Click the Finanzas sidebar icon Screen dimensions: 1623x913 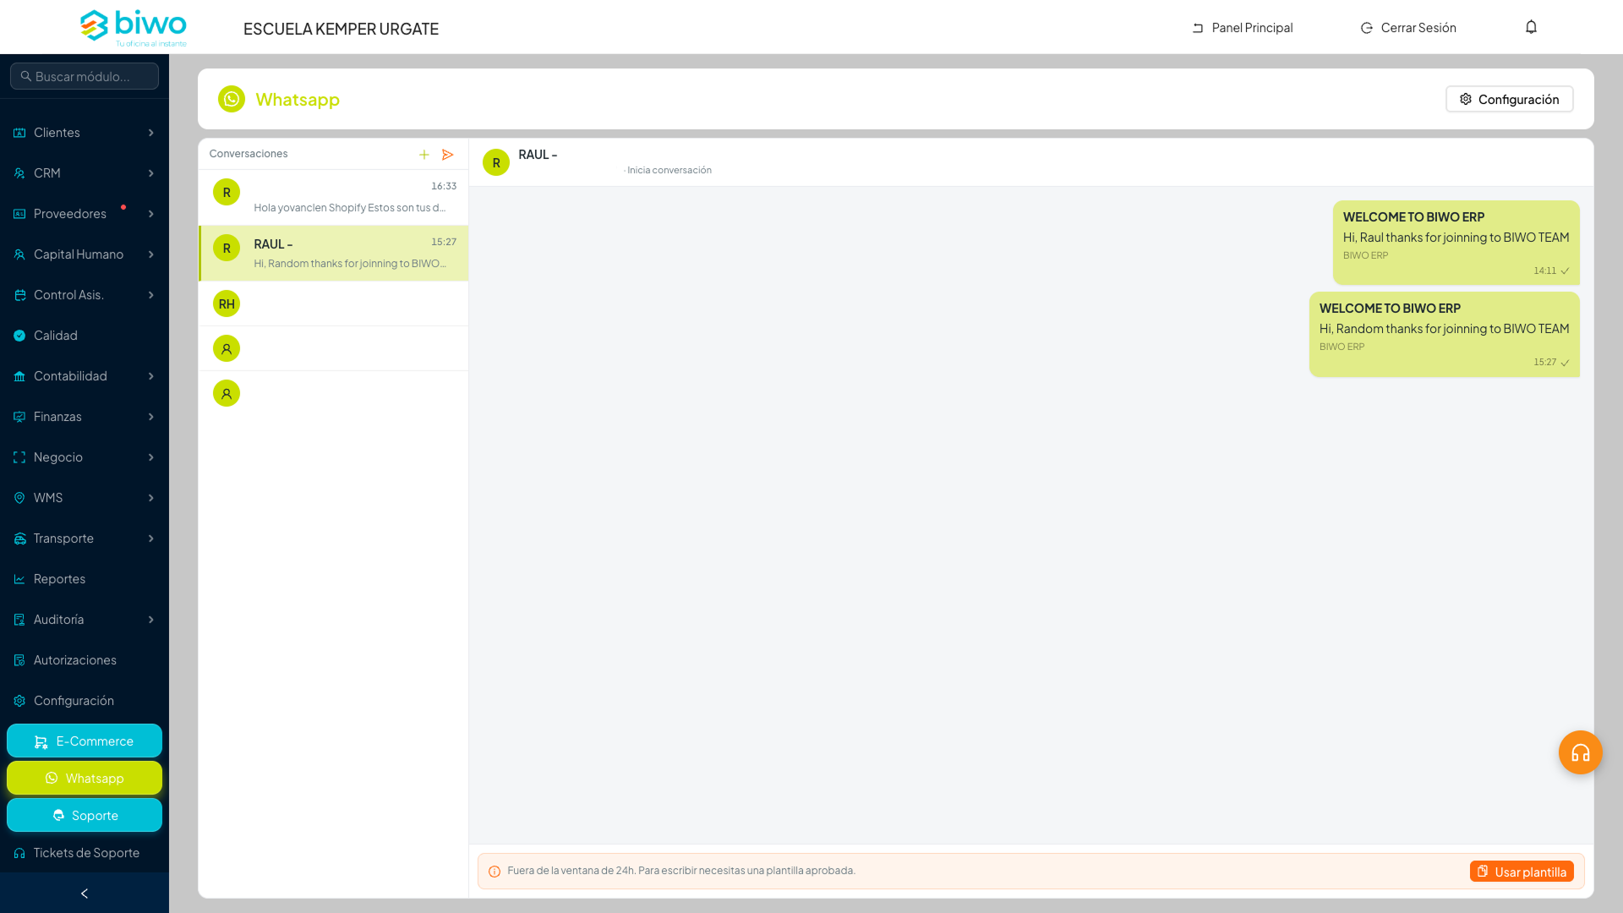point(19,417)
